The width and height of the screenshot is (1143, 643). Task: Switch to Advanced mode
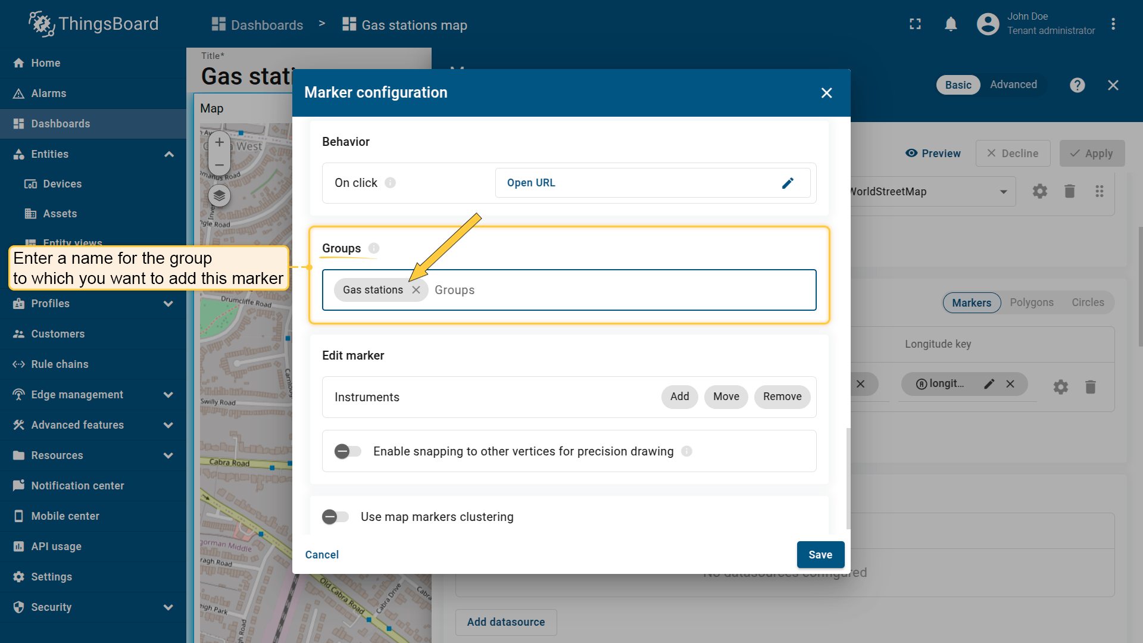tap(1013, 85)
